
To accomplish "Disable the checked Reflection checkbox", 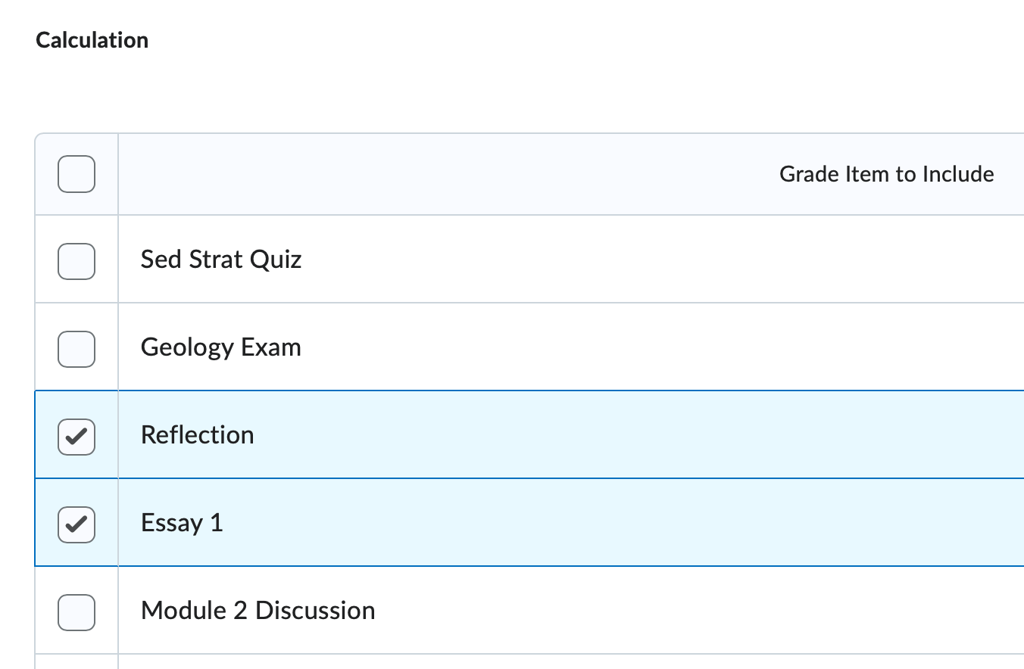I will (76, 436).
